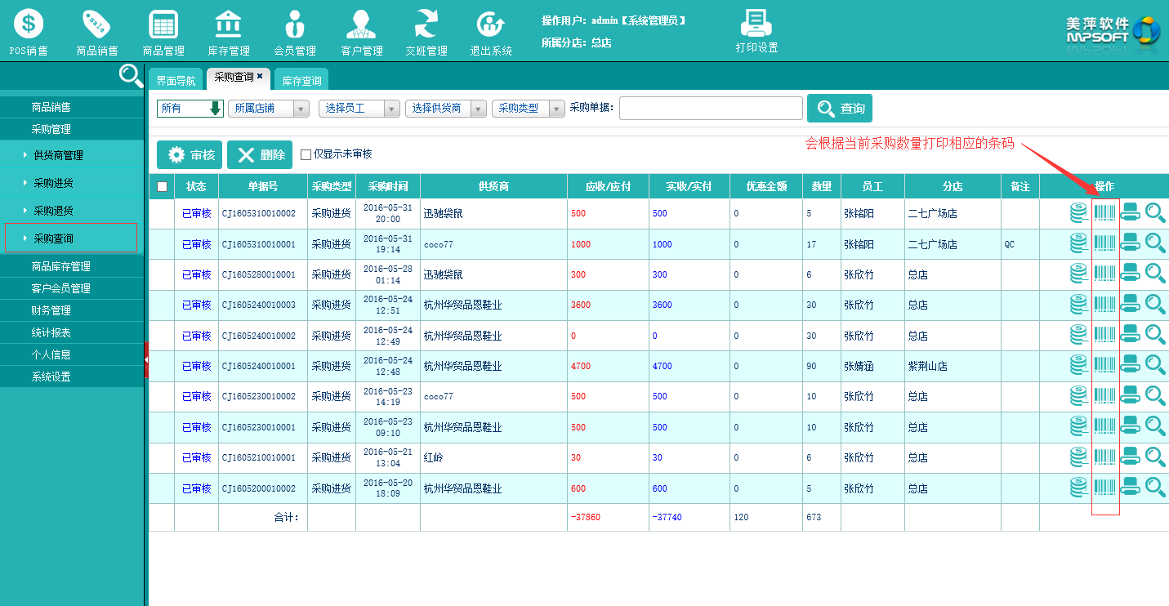
Task: Click barcode icon for order CJ1605280010001
Action: click(x=1105, y=274)
